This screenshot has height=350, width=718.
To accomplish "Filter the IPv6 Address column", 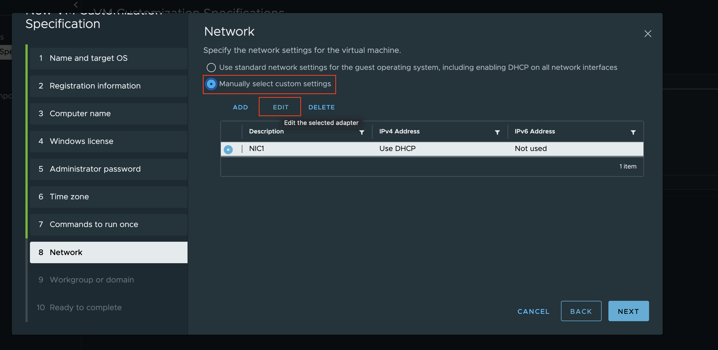I will [633, 132].
